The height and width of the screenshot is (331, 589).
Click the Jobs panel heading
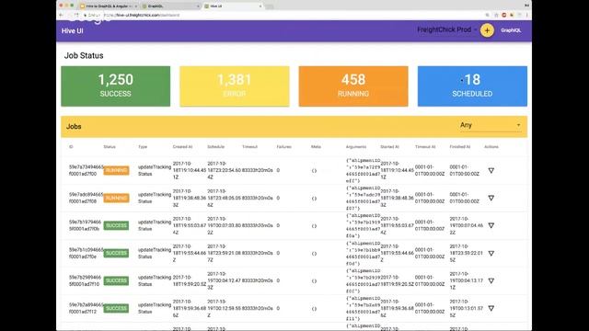tap(74, 127)
